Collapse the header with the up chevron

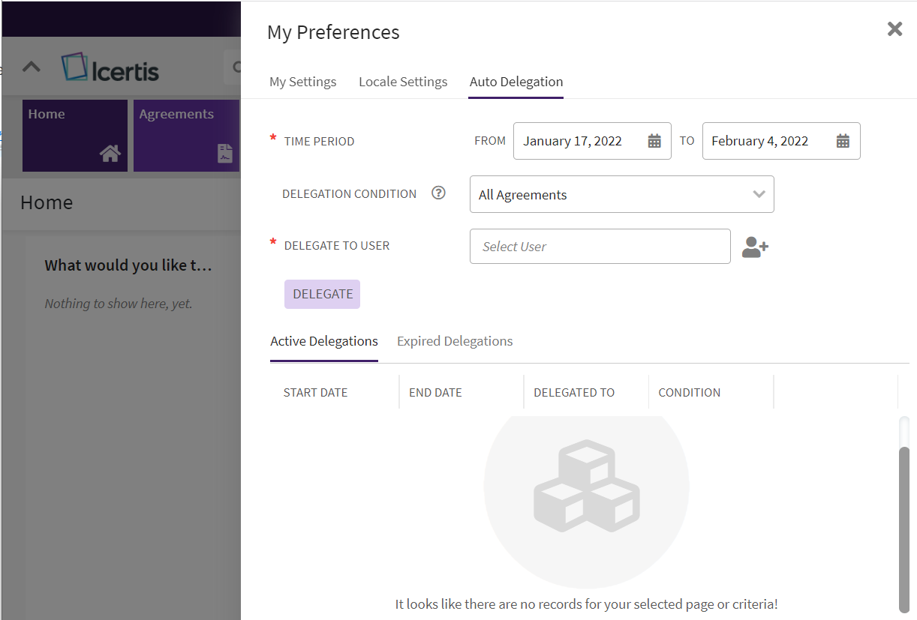coord(31,67)
